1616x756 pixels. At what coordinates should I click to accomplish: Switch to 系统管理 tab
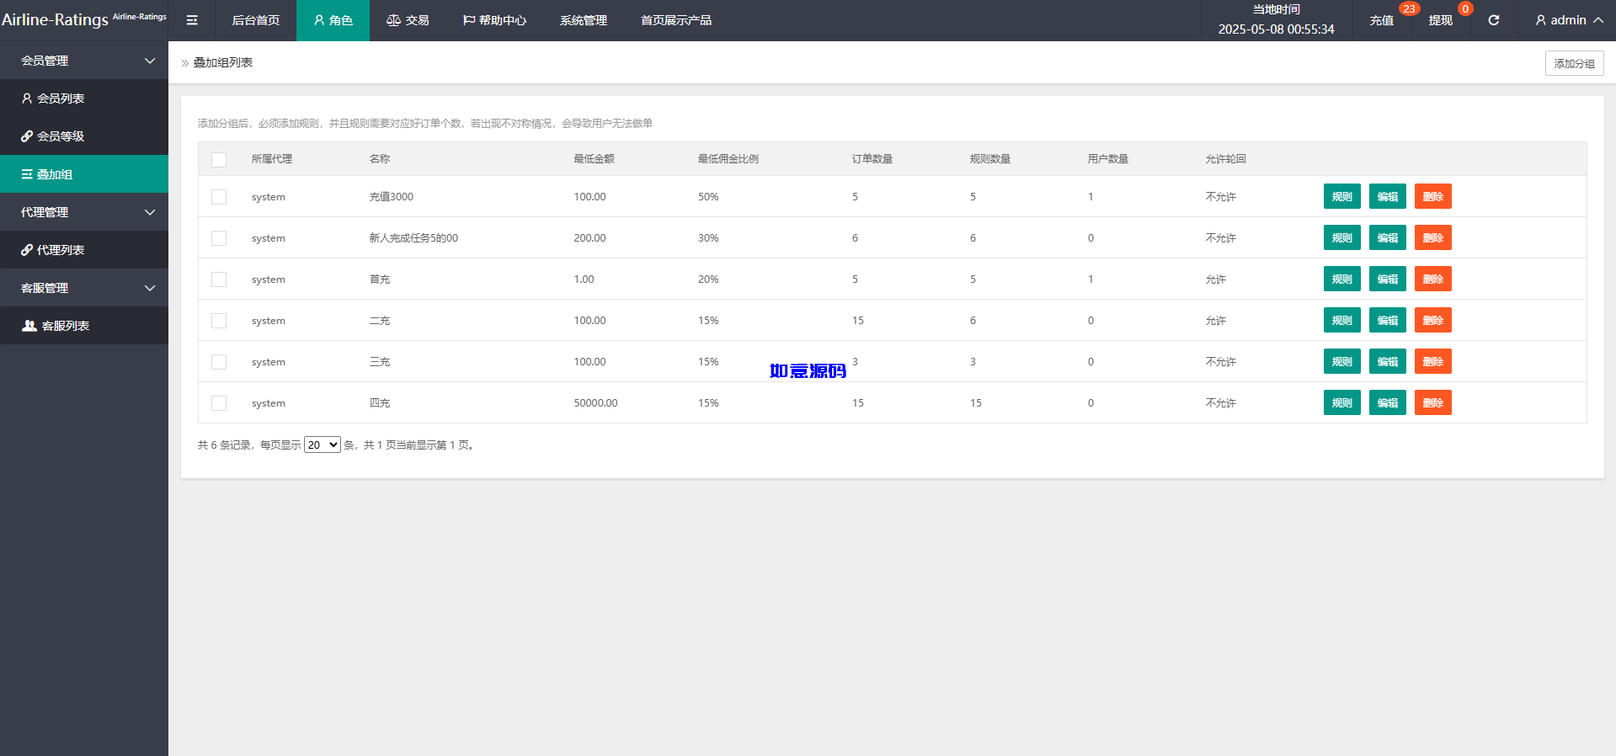[584, 20]
